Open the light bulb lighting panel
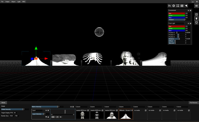Image resolution: width=199 pixels, height=122 pixels. coord(196,19)
